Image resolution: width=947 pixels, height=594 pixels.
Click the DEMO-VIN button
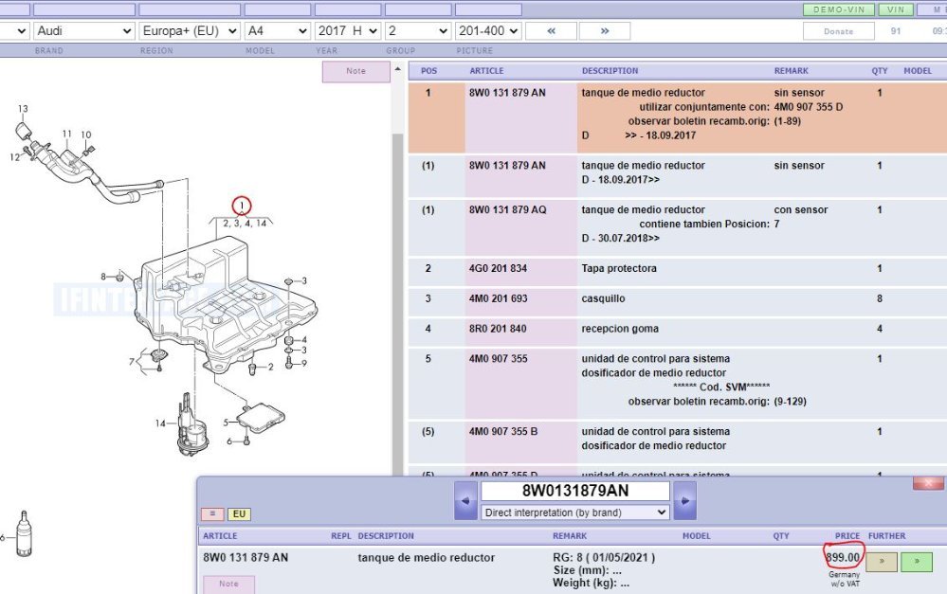click(839, 9)
